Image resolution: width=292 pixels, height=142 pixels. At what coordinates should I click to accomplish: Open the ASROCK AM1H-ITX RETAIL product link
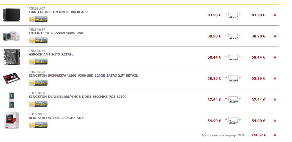pyautogui.click(x=51, y=54)
